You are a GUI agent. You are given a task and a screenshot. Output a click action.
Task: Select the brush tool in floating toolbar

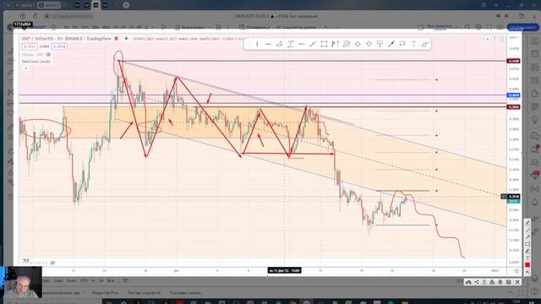click(425, 44)
